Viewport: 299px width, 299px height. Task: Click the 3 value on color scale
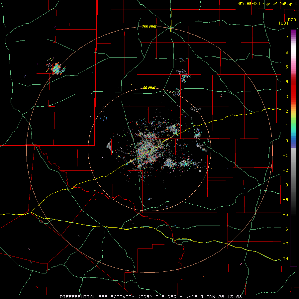pos(287,96)
